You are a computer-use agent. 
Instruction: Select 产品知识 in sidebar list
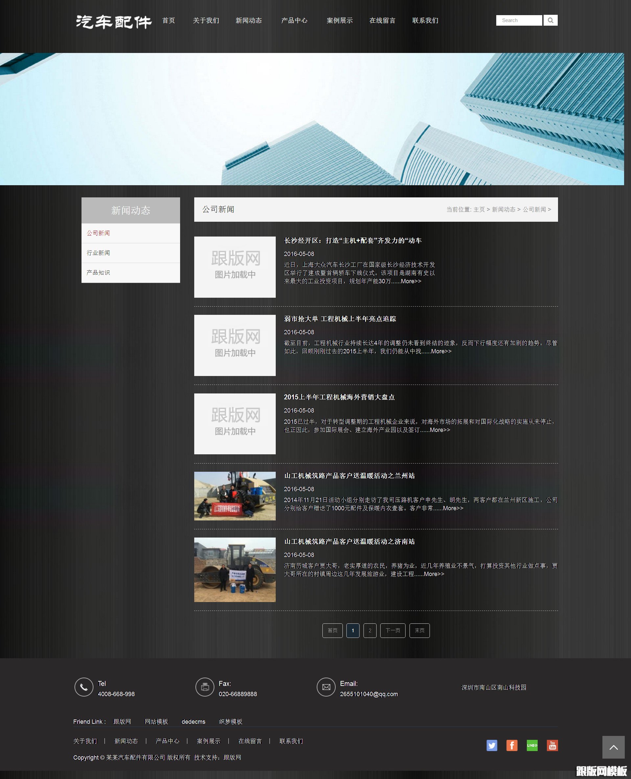click(x=98, y=272)
